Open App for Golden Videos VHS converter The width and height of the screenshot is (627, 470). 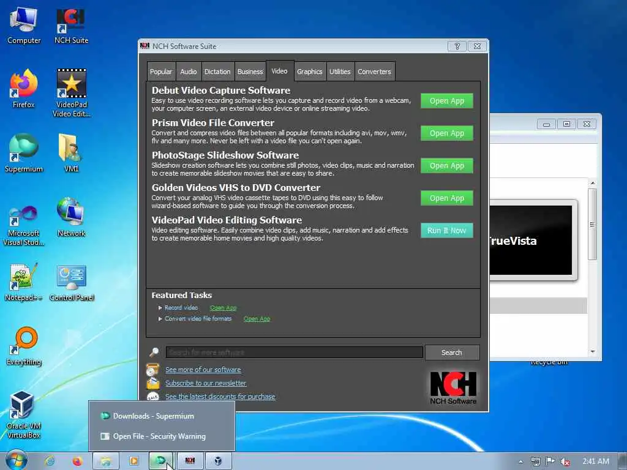(446, 198)
